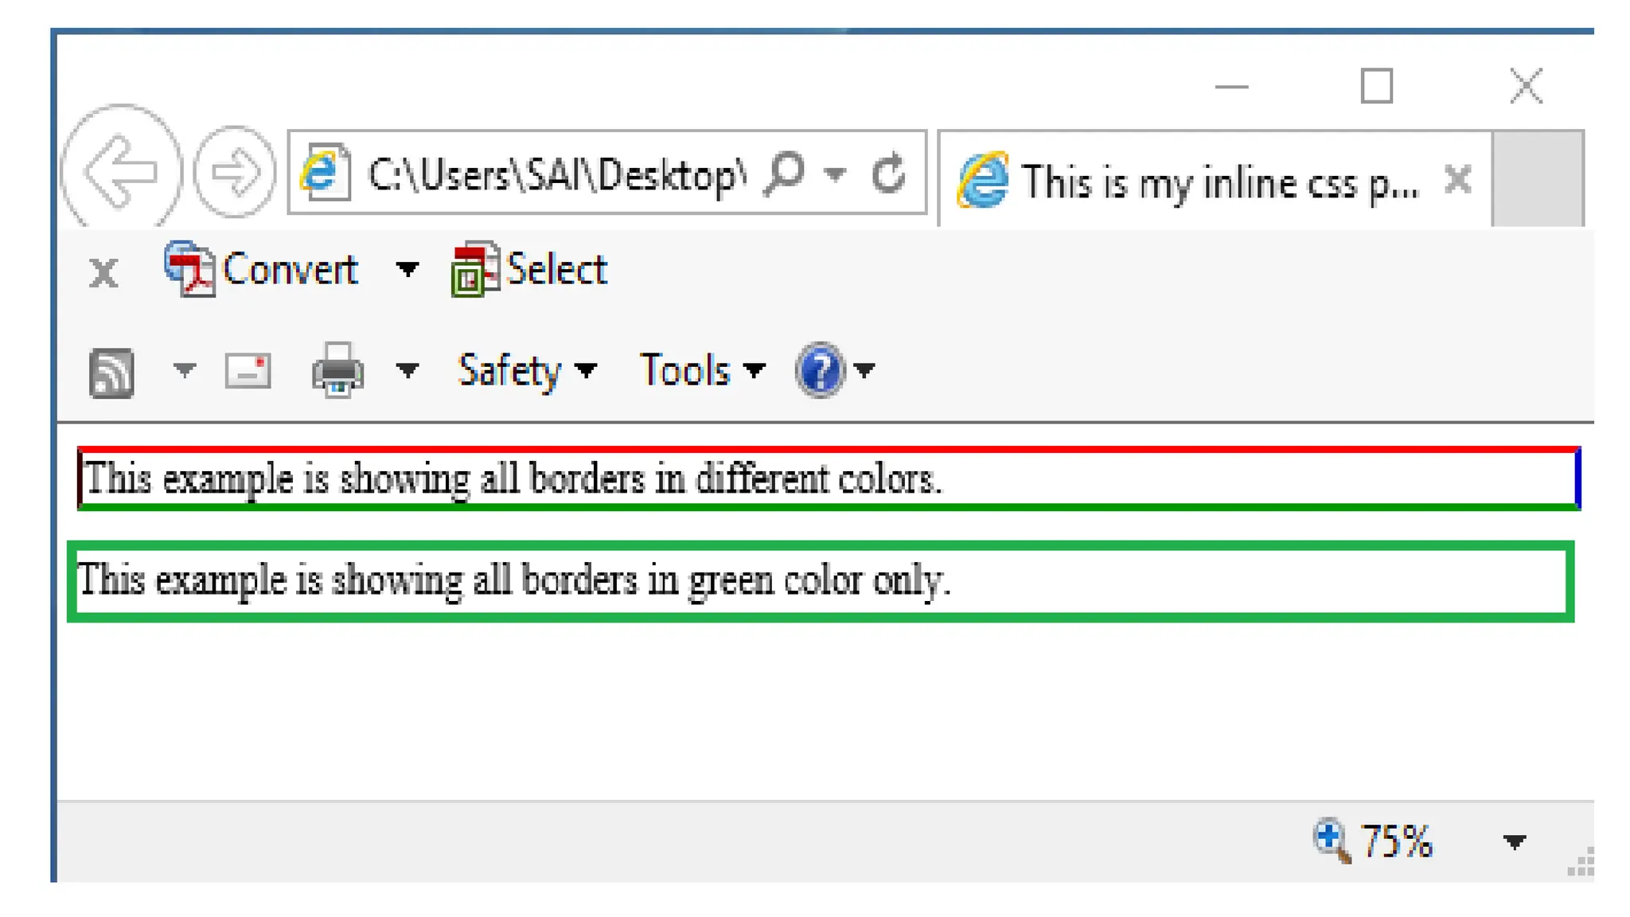Click the address bar search magnifier

coord(785,173)
